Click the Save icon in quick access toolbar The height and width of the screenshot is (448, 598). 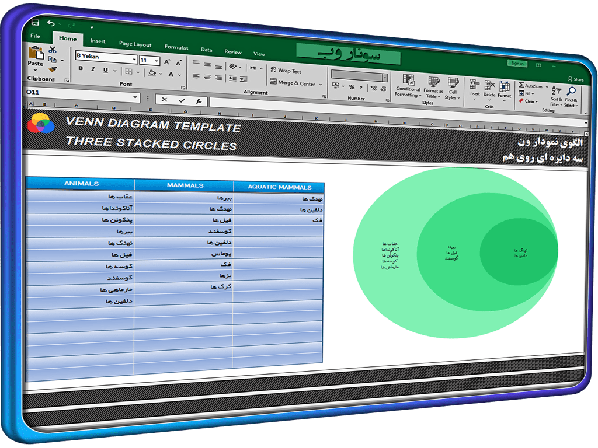click(35, 23)
